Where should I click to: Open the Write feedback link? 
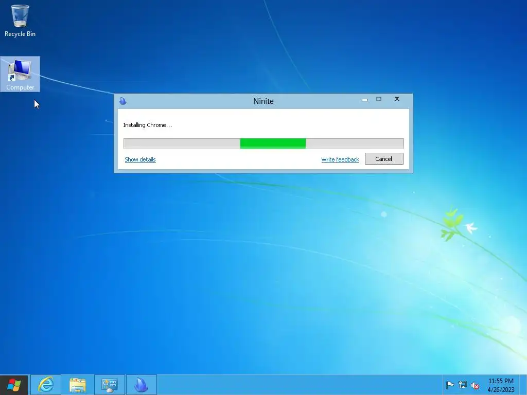pyautogui.click(x=340, y=159)
